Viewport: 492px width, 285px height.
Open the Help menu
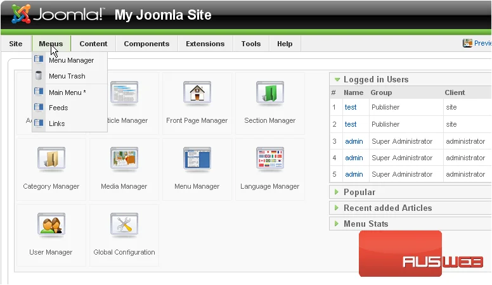[285, 44]
